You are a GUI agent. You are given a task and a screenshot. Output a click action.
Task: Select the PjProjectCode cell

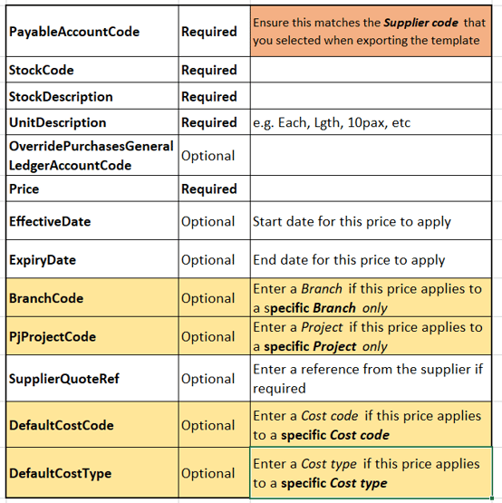(x=92, y=336)
